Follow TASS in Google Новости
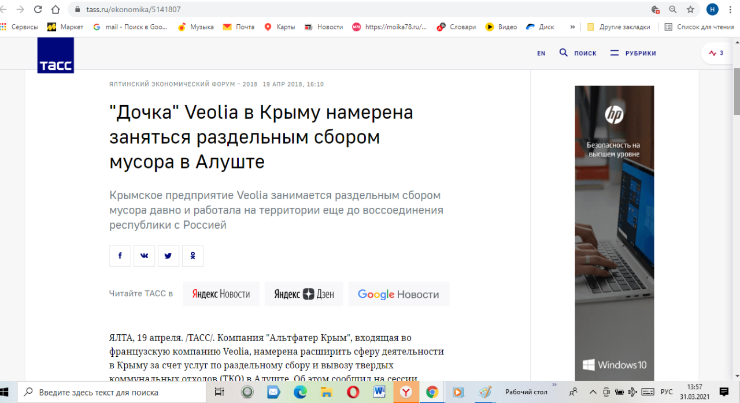 [x=398, y=294]
